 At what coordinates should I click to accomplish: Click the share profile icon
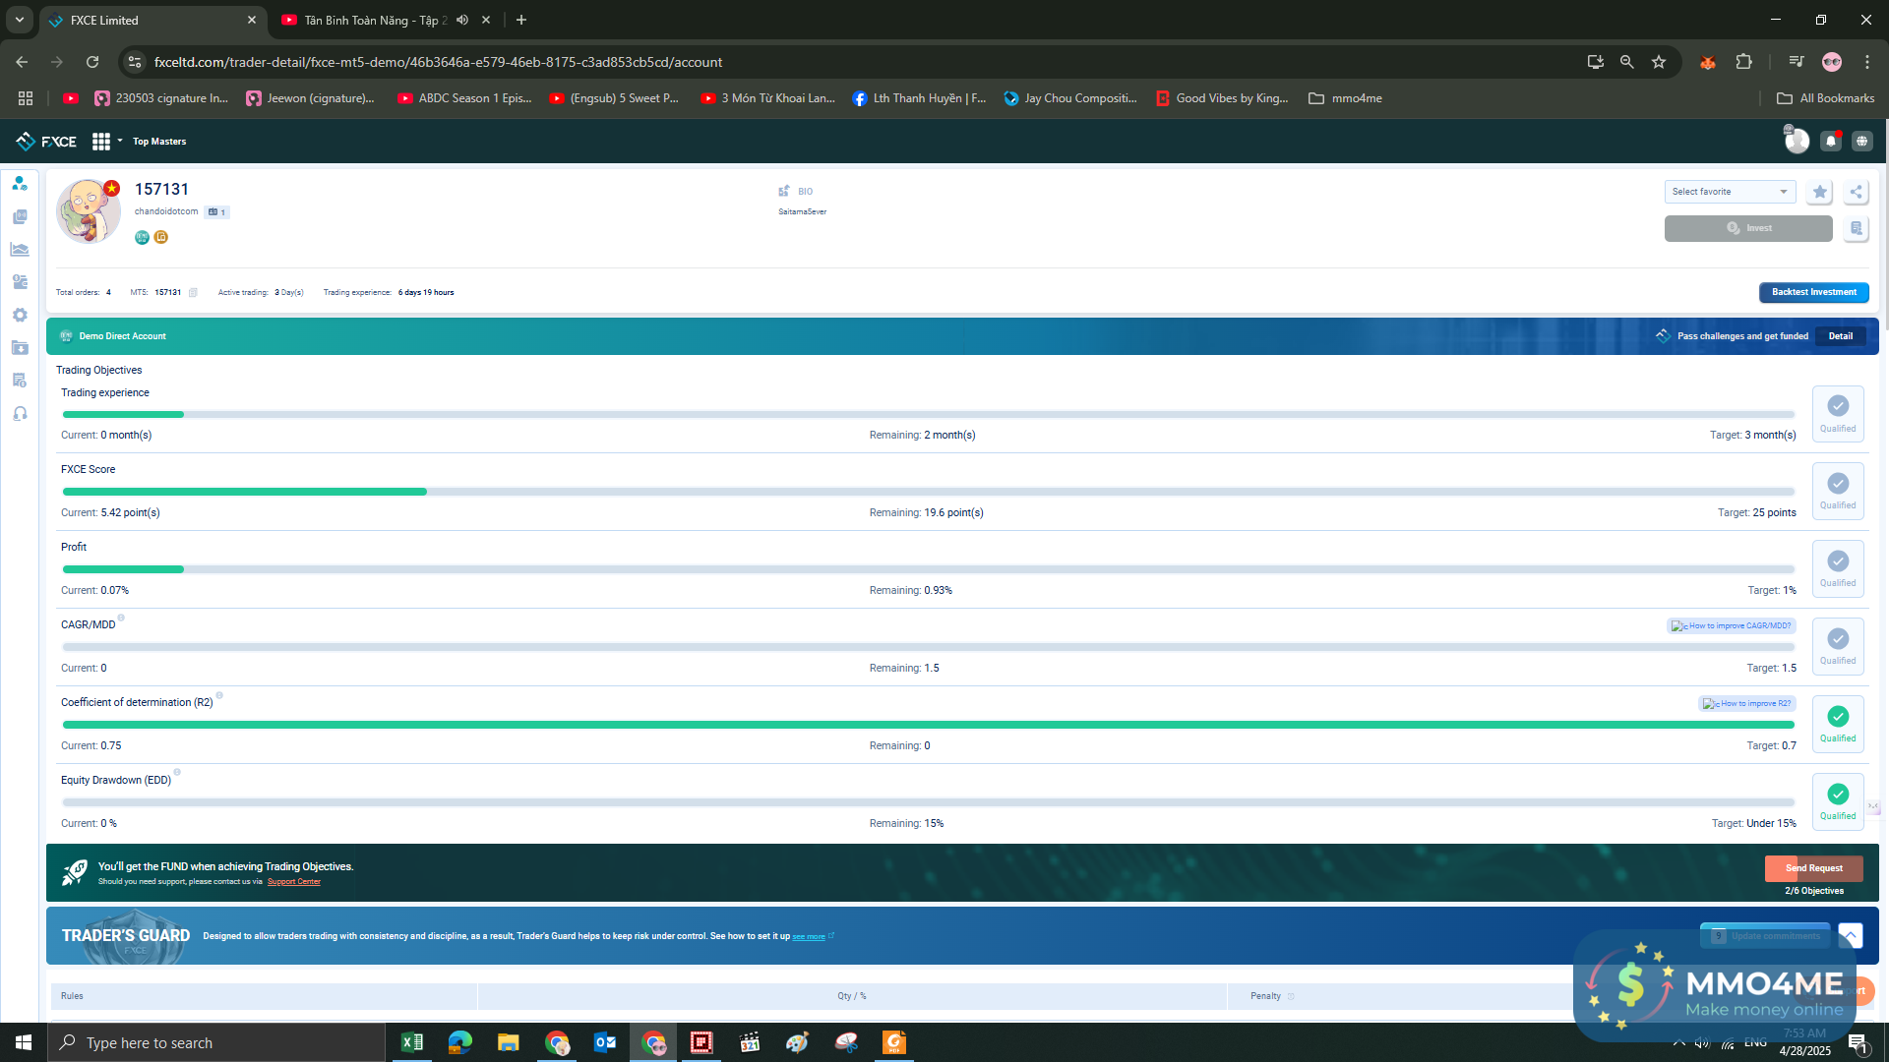pos(1856,192)
